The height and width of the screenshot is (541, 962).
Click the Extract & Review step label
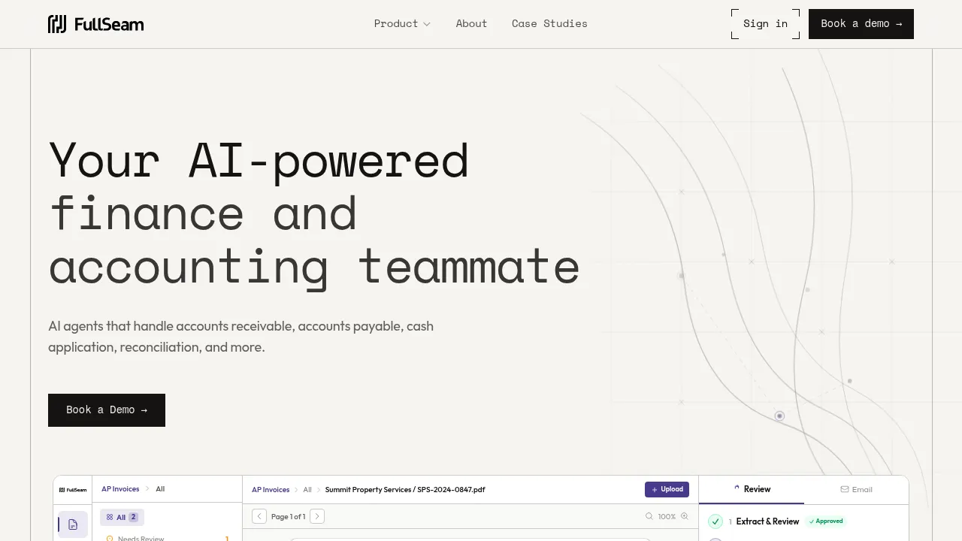767,521
